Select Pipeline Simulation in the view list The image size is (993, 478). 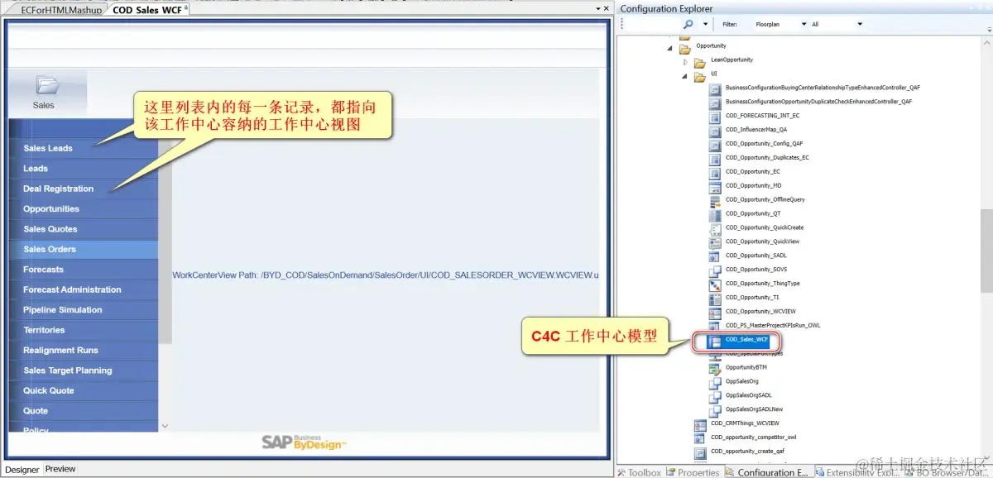tap(83, 309)
